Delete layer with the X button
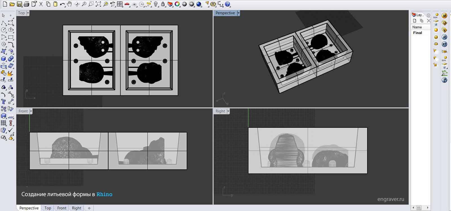Image resolution: width=451 pixels, height=211 pixels. point(428,21)
